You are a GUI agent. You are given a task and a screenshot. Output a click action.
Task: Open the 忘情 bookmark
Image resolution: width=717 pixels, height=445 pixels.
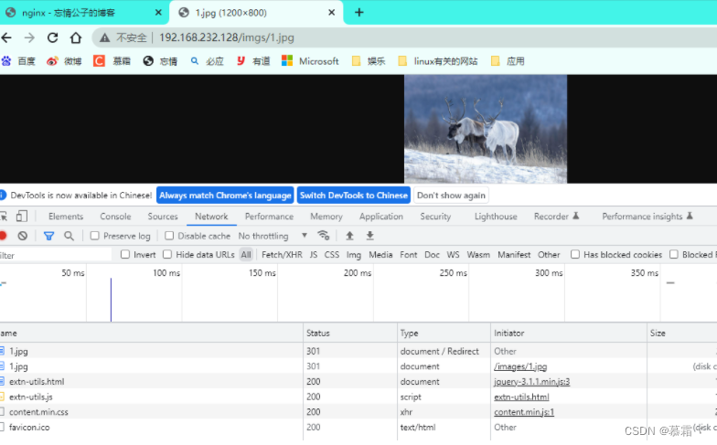coord(160,61)
